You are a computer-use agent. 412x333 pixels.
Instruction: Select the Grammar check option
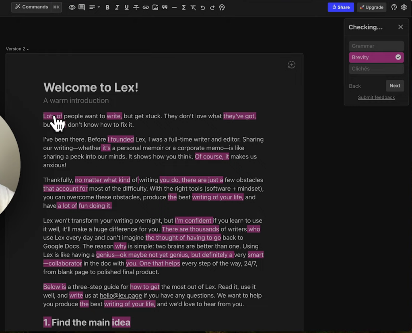pos(376,46)
